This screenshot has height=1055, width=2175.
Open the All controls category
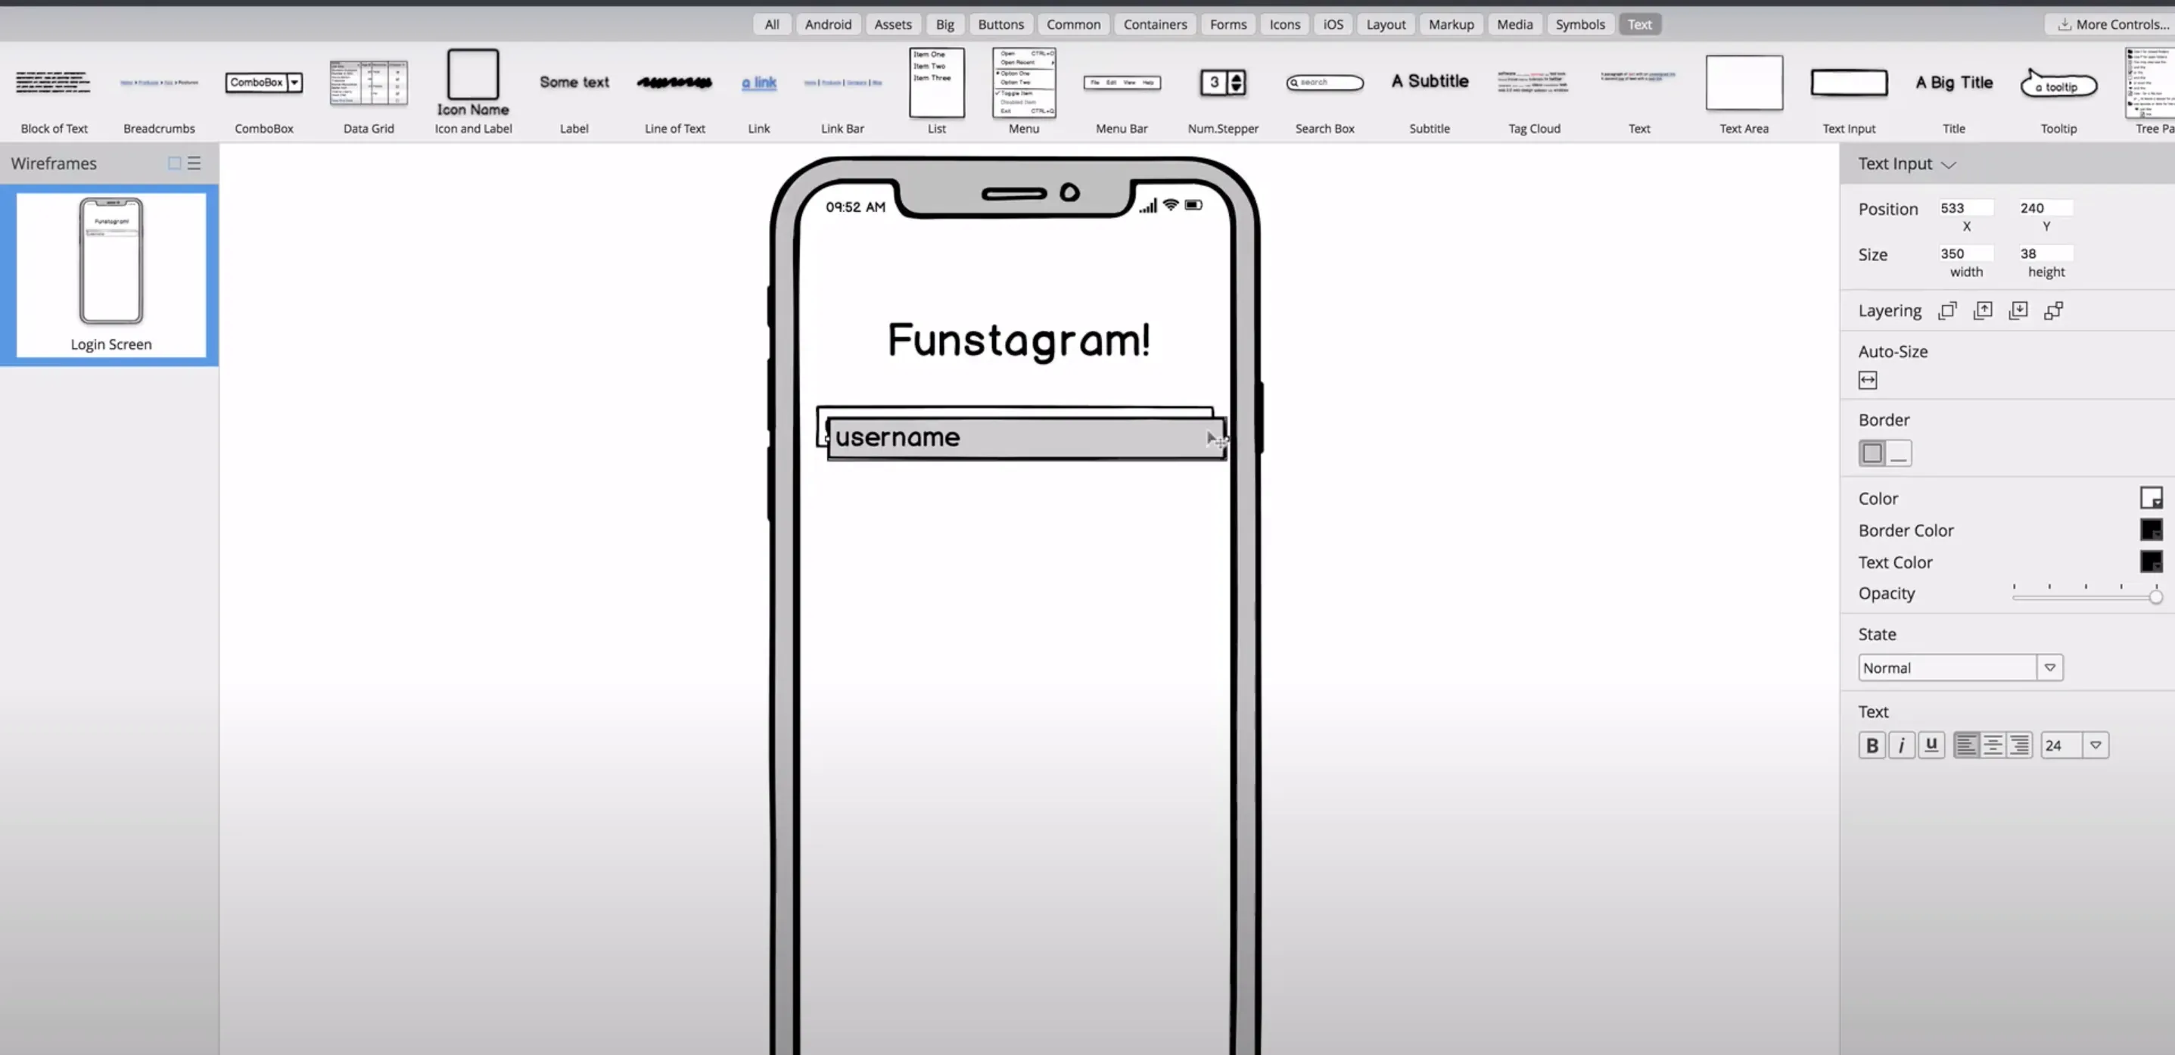coord(772,24)
